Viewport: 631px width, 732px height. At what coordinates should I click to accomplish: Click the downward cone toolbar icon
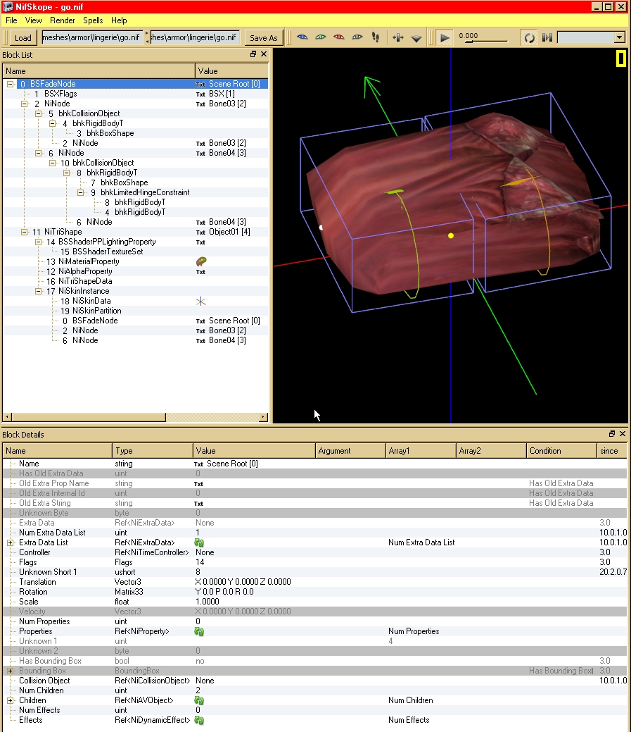(x=416, y=38)
